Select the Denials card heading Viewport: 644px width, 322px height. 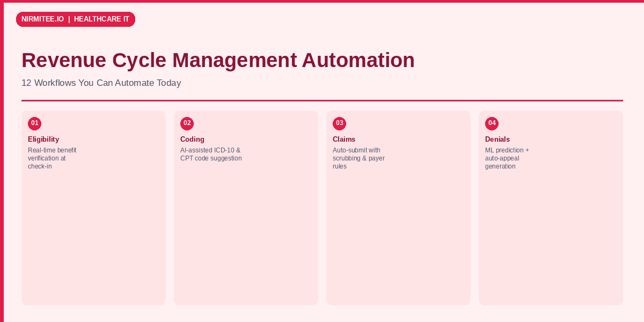coord(497,140)
